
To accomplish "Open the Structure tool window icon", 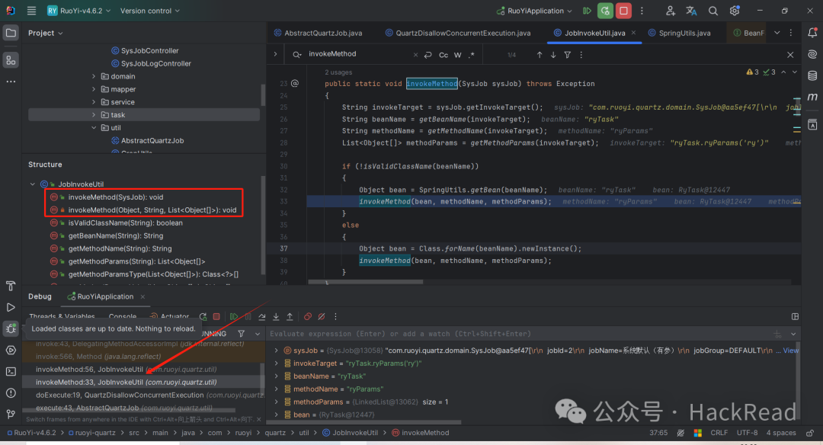I will [11, 60].
